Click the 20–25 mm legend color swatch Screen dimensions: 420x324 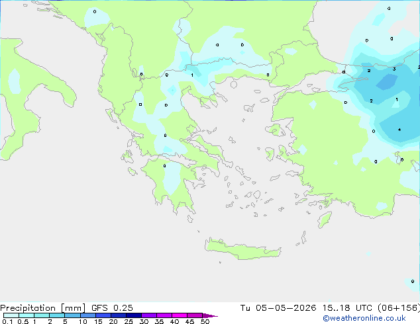(119, 315)
